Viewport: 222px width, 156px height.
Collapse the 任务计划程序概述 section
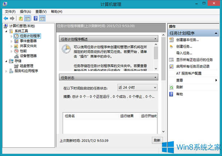coord(155,39)
